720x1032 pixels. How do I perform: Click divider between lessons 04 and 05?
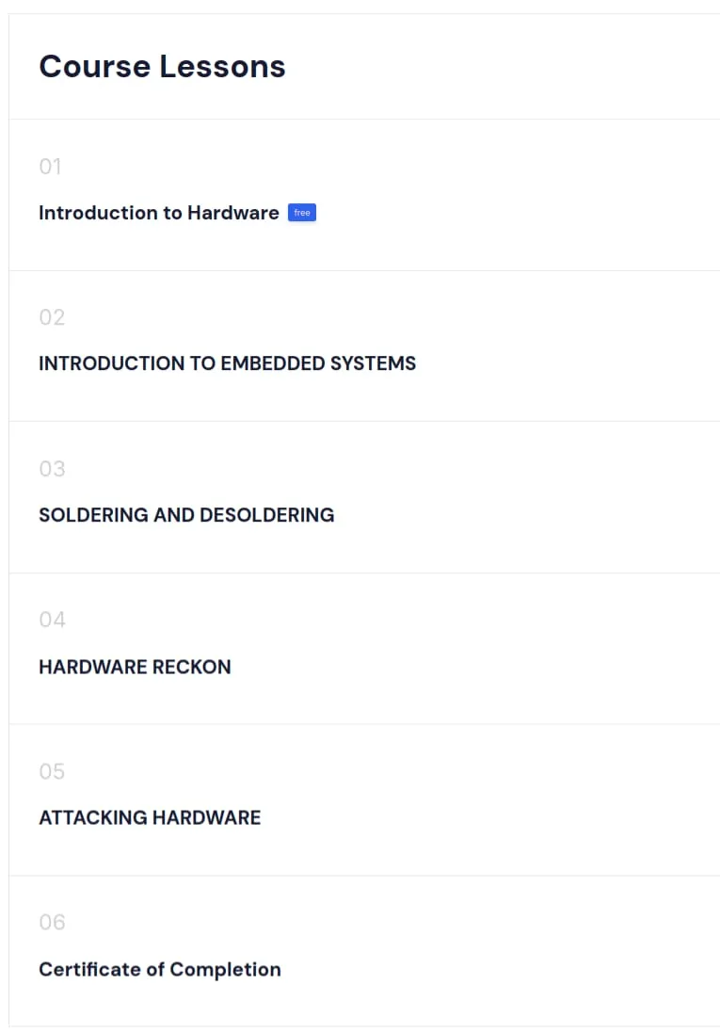(364, 724)
